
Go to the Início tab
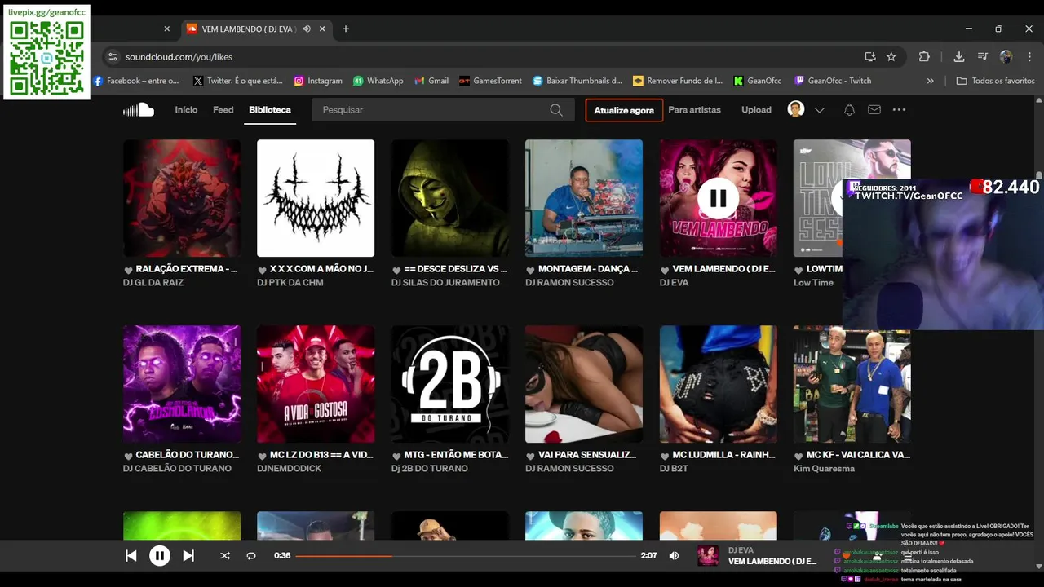click(x=186, y=110)
